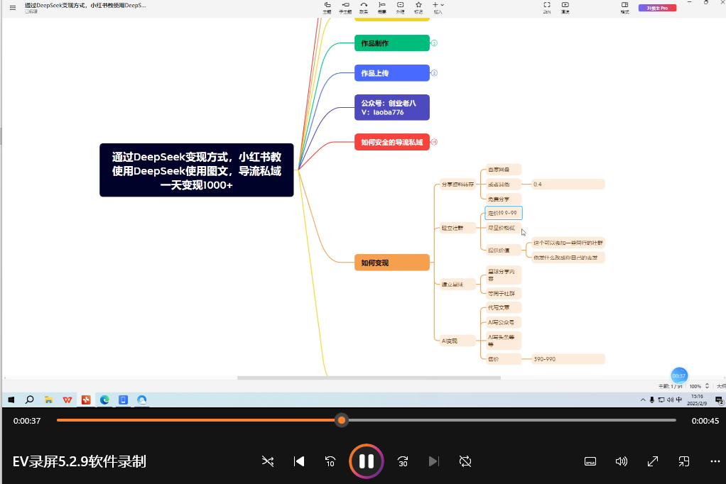Select the 代写文章 subtopic
The image size is (726, 484).
(503, 308)
